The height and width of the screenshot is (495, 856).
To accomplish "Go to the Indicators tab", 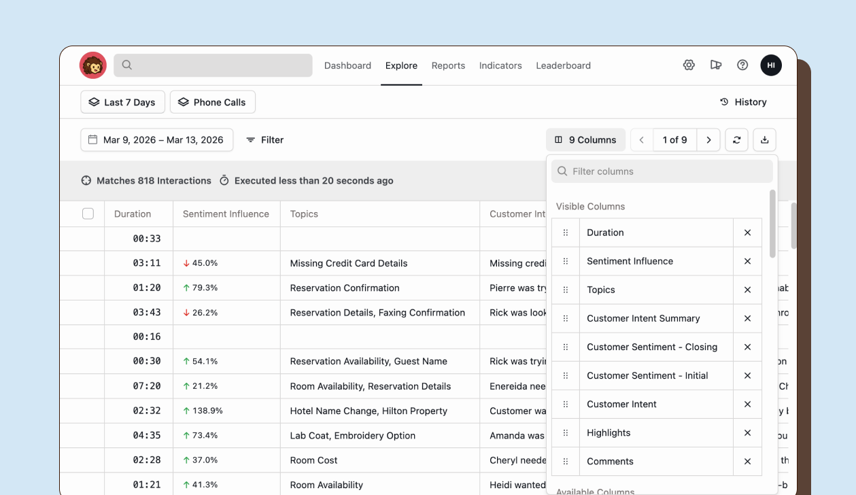I will 500,65.
